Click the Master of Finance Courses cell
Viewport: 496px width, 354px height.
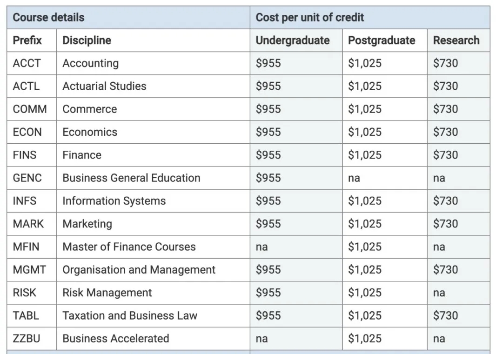tap(153, 247)
